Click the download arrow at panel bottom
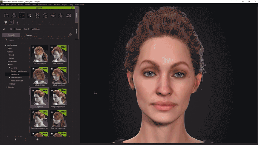Screen dimensions: 258x145 [15, 139]
